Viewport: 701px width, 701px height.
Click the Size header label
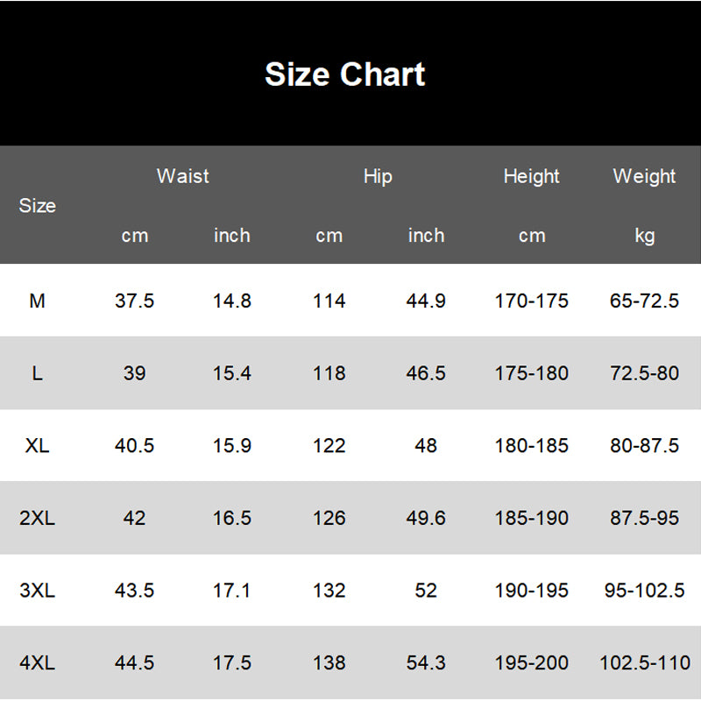37,206
